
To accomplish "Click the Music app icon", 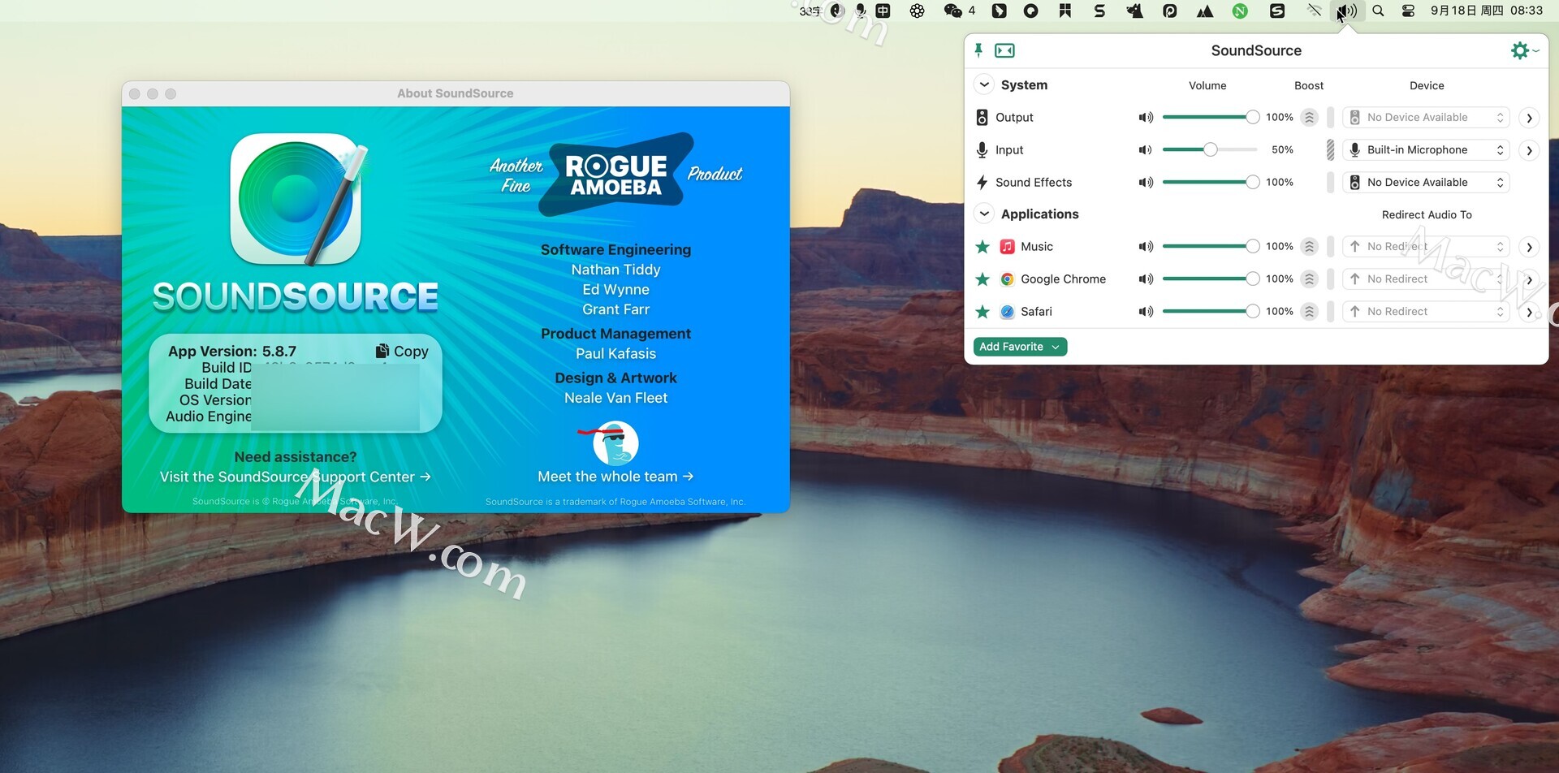I will coord(1007,247).
